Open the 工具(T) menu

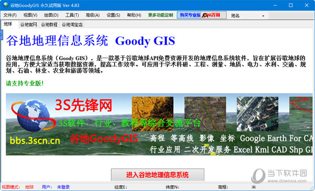[x=72, y=15]
